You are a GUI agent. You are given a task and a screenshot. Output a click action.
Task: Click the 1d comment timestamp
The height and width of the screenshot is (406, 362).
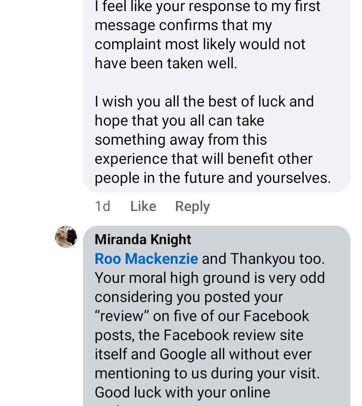pyautogui.click(x=103, y=207)
